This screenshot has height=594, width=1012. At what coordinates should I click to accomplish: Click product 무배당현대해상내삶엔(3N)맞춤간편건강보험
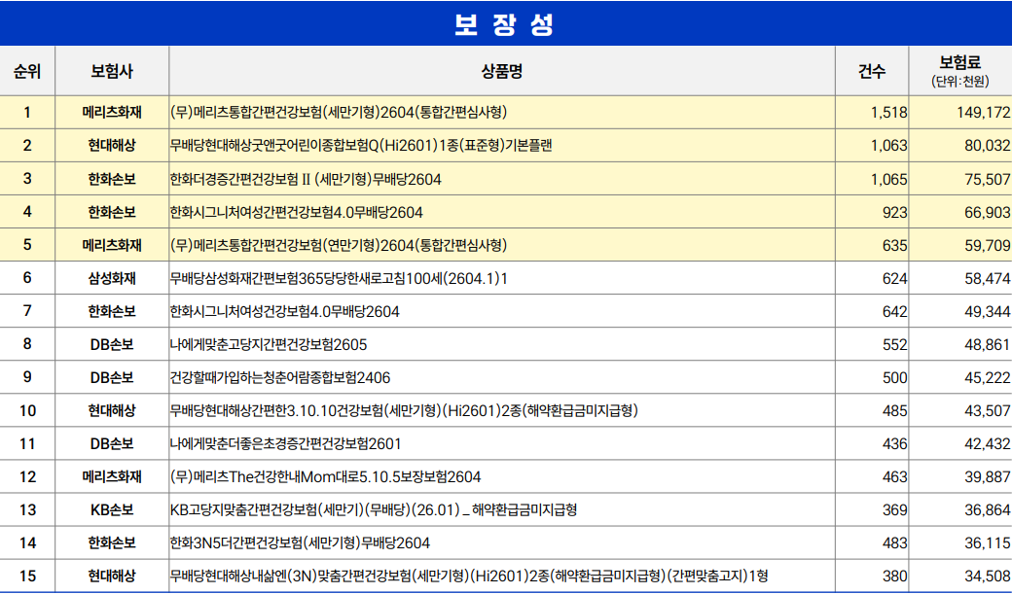[469, 576]
